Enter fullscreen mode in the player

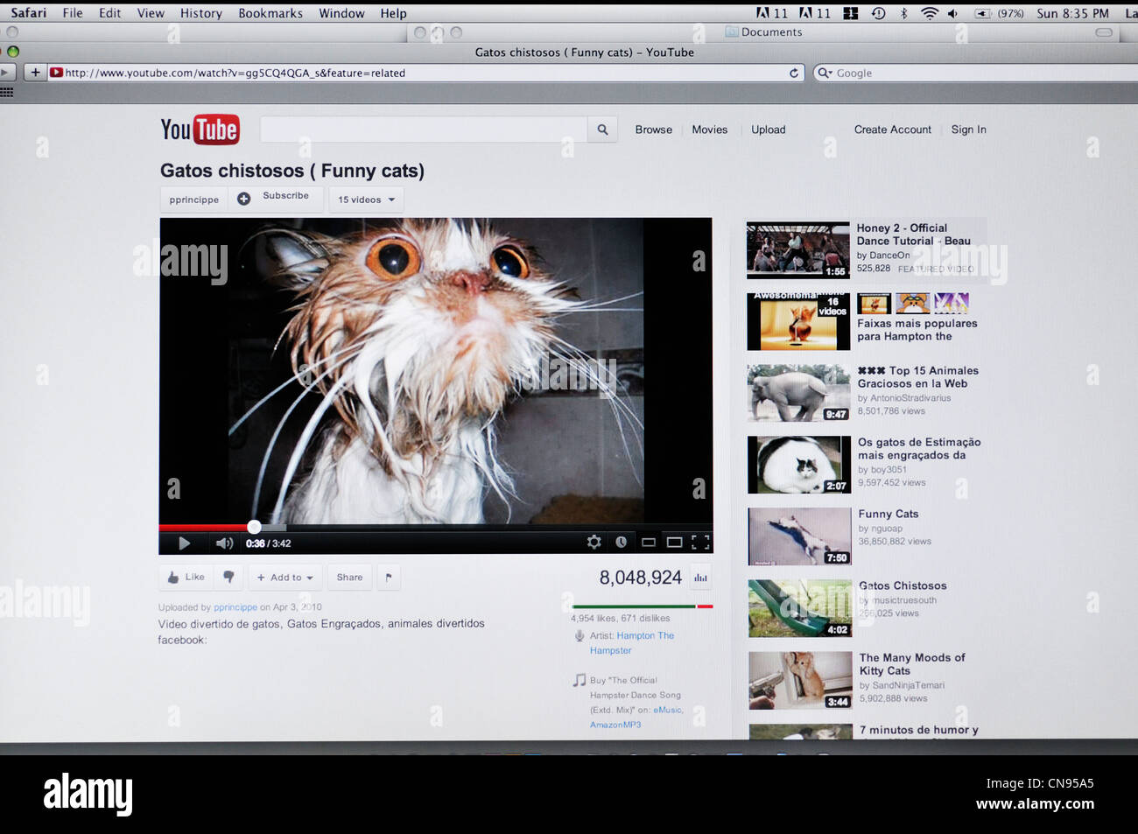pos(700,543)
